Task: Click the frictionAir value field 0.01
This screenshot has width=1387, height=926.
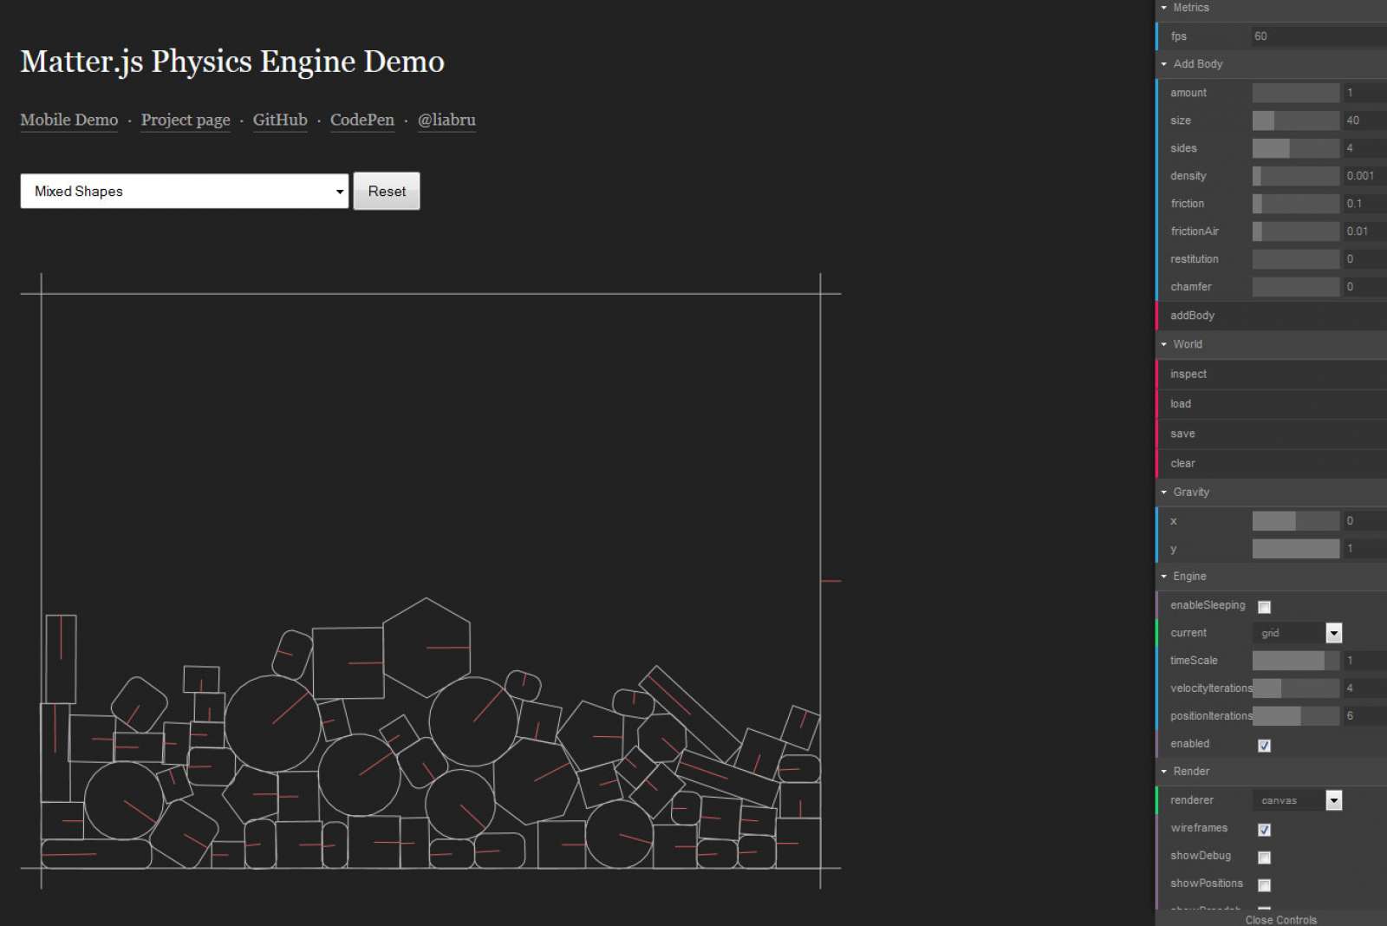Action: click(1364, 231)
